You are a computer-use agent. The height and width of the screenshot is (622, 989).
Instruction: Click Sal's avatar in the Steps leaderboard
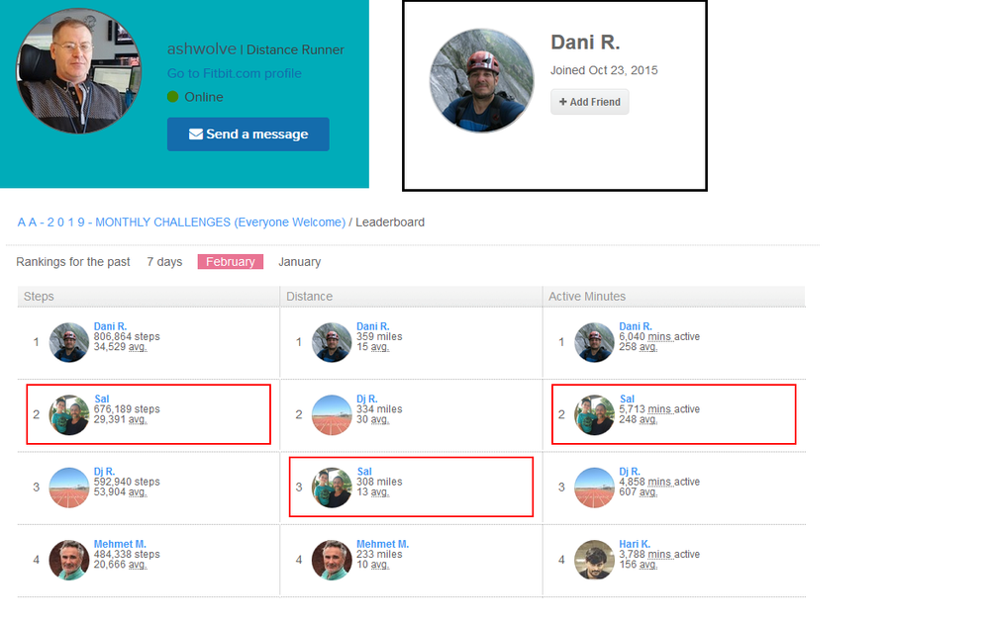(68, 415)
